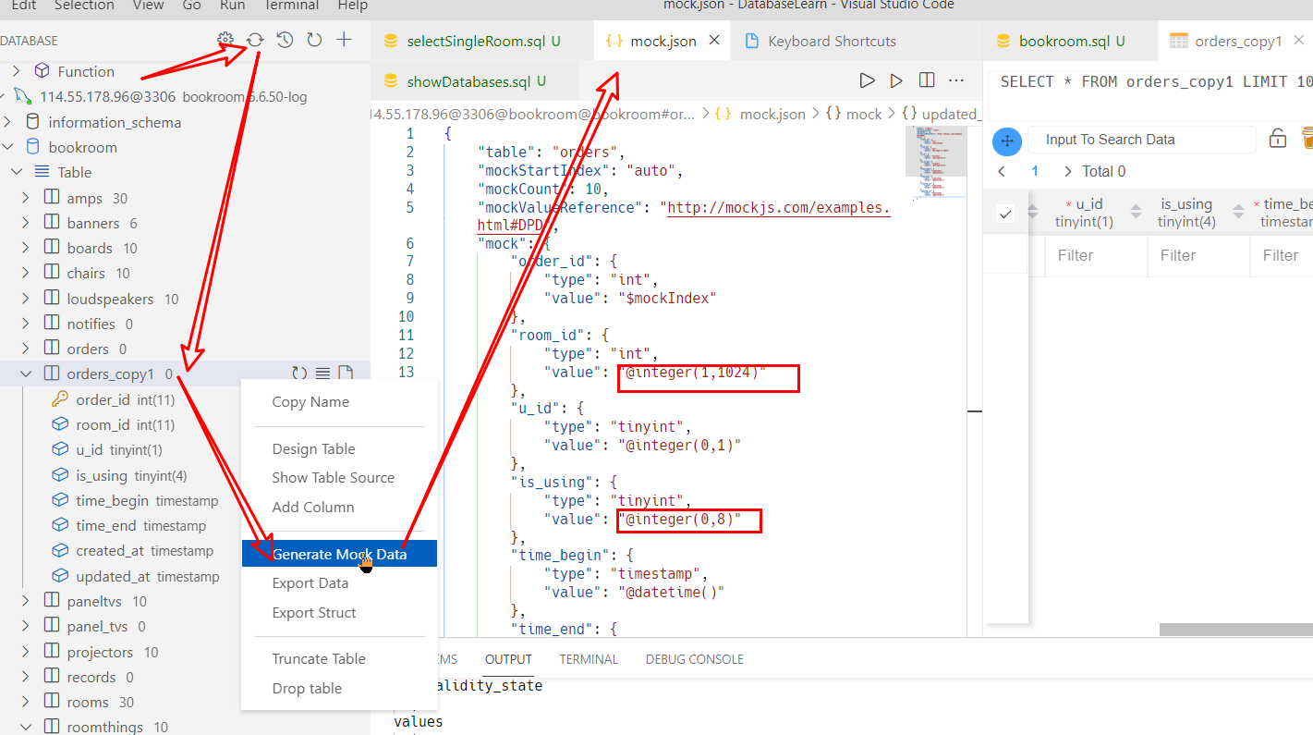
Task: Click the plus icon to add connection
Action: click(344, 40)
